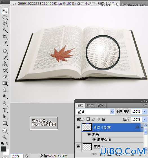The height and width of the screenshot is (158, 148).
Task: Open the foreground color picker
Action: click(3, 149)
